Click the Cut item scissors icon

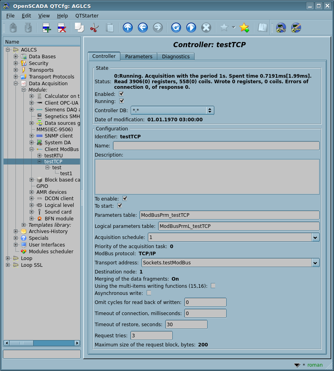(94, 28)
